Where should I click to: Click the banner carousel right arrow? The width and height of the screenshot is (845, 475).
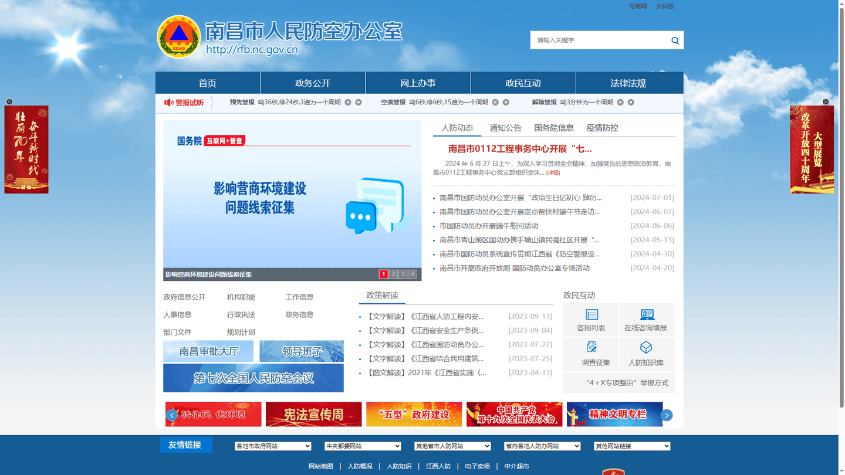[x=667, y=415]
